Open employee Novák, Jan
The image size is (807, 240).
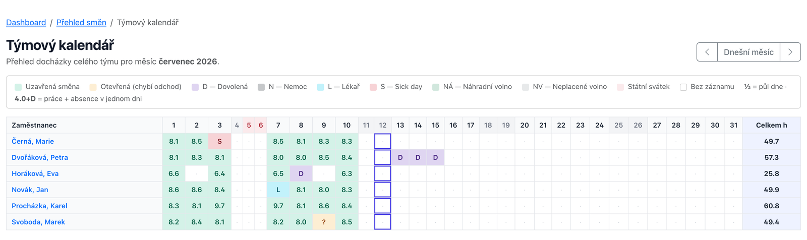click(x=30, y=190)
